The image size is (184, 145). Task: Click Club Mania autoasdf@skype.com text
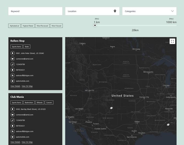(25, 132)
